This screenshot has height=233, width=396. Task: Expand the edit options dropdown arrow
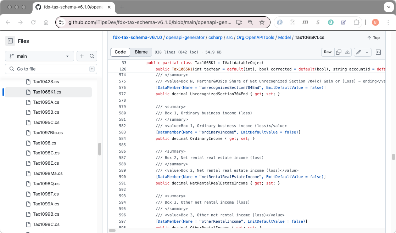click(x=367, y=52)
